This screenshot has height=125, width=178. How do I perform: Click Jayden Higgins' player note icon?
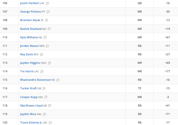(x=49, y=63)
